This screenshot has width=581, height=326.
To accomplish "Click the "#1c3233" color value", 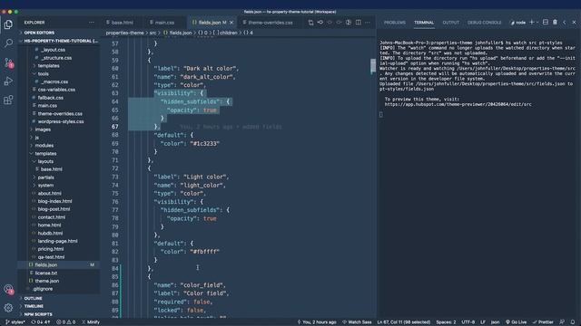I will (205, 143).
